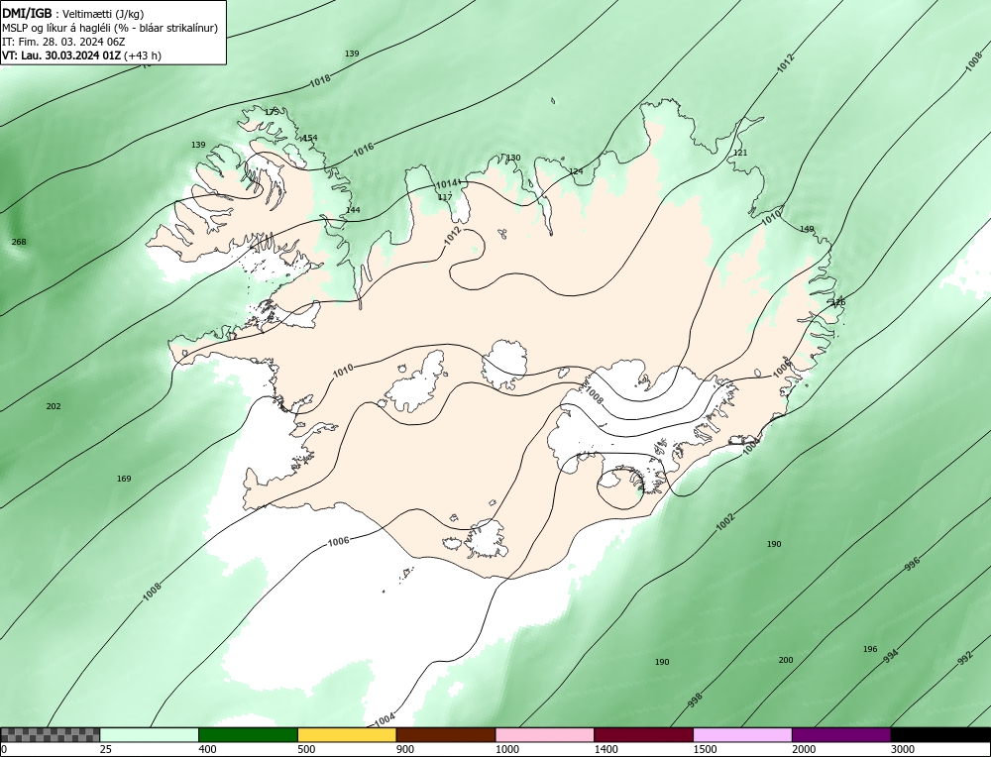991x757 pixels.
Task: Select the 169 CAPE value
Action: (x=124, y=479)
